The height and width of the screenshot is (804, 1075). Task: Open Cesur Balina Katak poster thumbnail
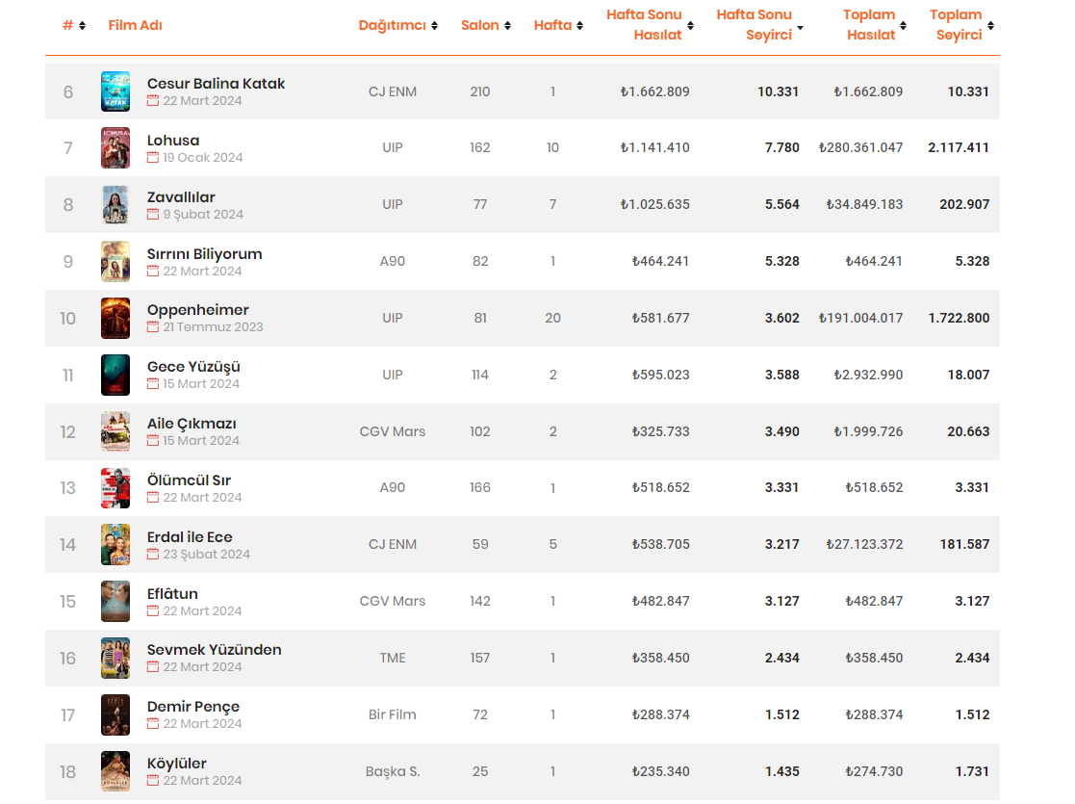click(115, 91)
